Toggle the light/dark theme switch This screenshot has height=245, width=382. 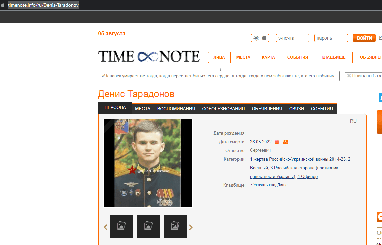pos(260,38)
